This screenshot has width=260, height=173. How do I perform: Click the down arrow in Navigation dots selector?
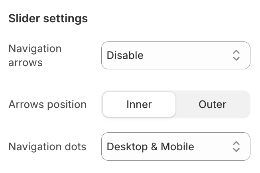coord(236,150)
